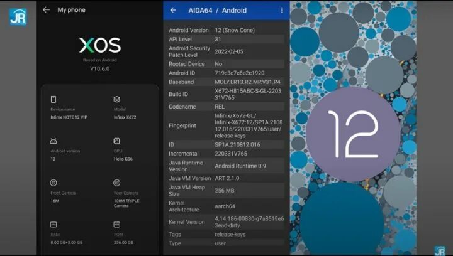Select Android Version 12 (Snow Cone) row
The width and height of the screenshot is (453, 256).
tap(226, 30)
